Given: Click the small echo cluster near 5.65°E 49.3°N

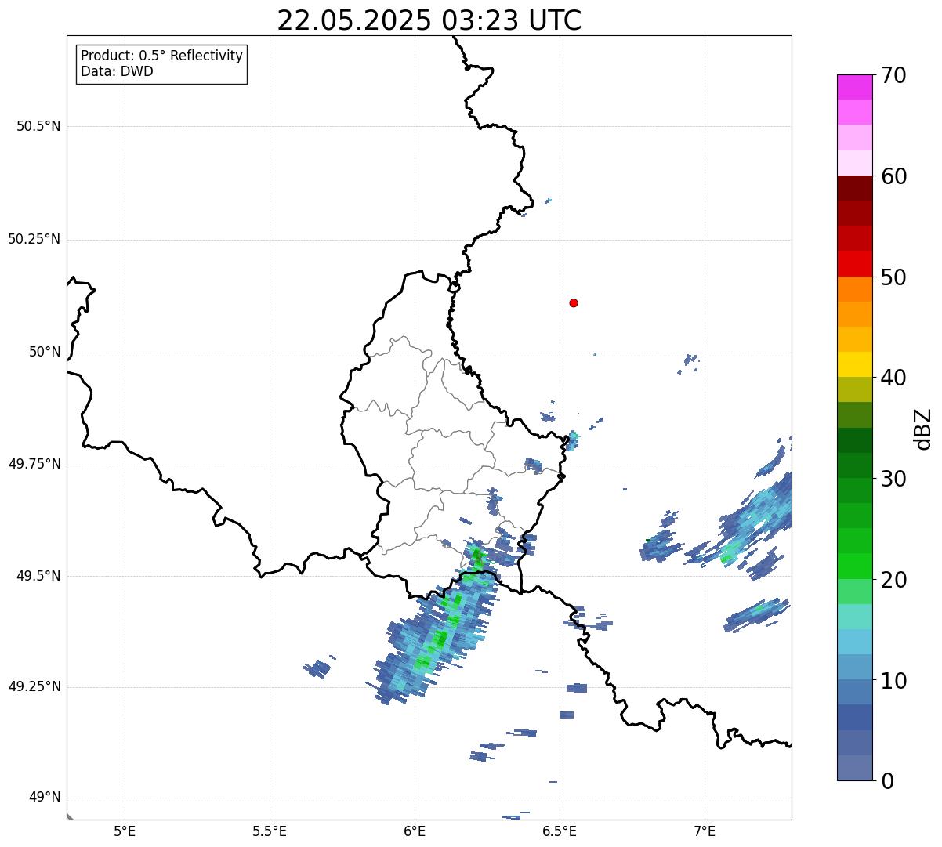Looking at the screenshot, I should (319, 668).
